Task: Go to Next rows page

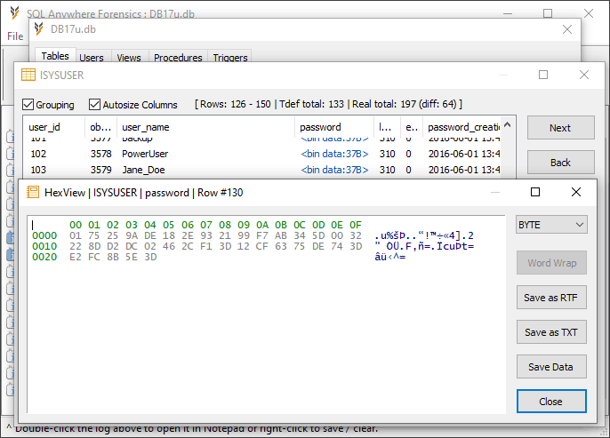Action: (x=560, y=127)
